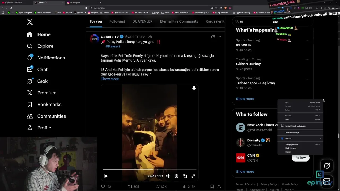Toggle picture-in-picture on the video
Image resolution: width=340 pixels, height=191 pixels.
185,176
